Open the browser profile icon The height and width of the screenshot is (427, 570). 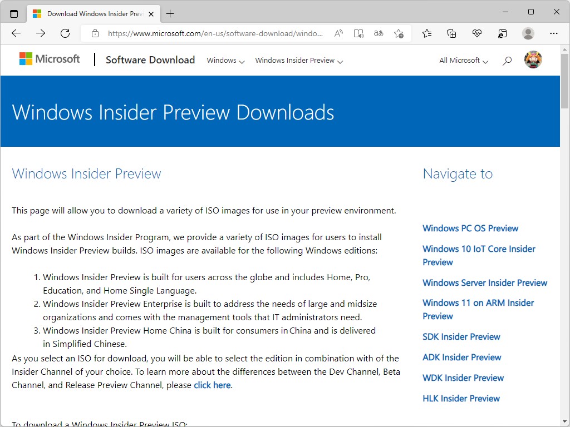[528, 33]
